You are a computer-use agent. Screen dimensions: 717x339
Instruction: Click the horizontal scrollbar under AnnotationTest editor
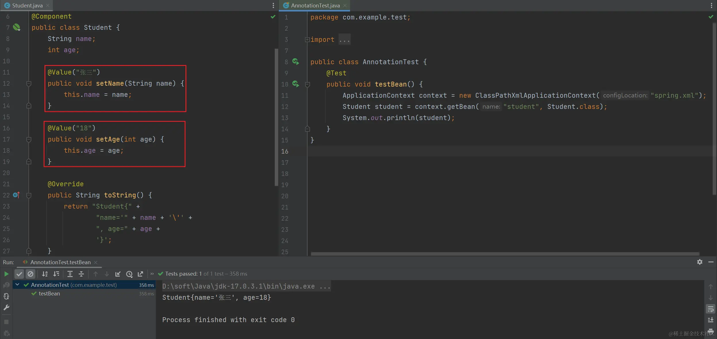pyautogui.click(x=505, y=254)
